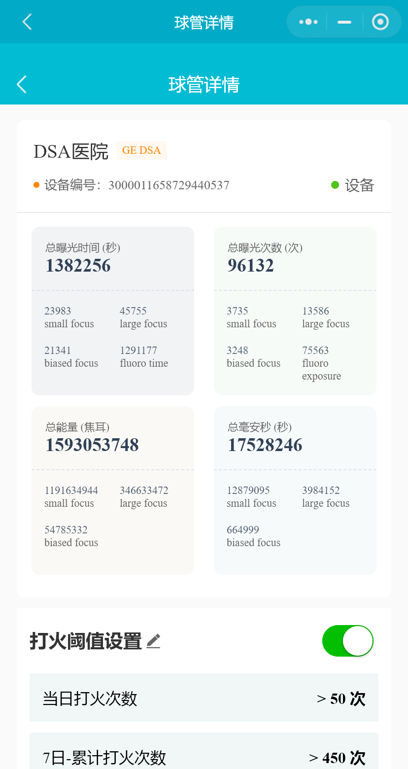Open the 总曝光时间 (秒) card
The image size is (408, 769).
pyautogui.click(x=113, y=311)
